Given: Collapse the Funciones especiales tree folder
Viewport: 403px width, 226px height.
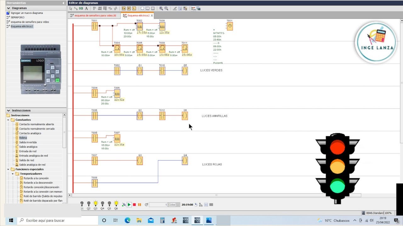Looking at the screenshot, I should [8, 169].
